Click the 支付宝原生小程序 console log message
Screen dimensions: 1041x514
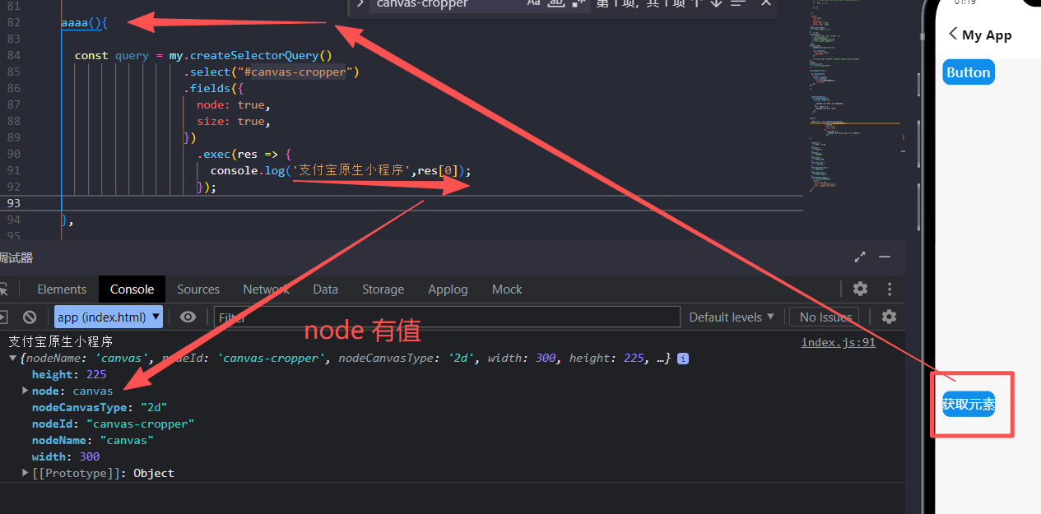pyautogui.click(x=60, y=342)
